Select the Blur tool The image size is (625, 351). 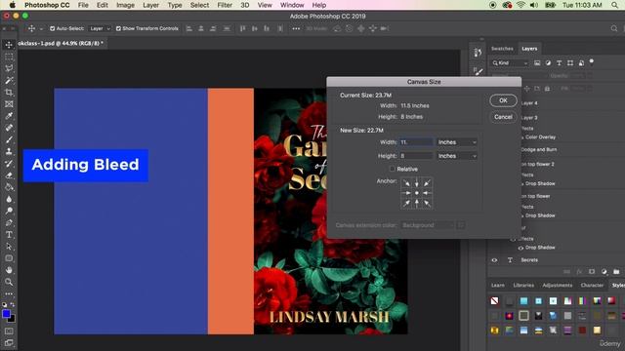click(9, 199)
